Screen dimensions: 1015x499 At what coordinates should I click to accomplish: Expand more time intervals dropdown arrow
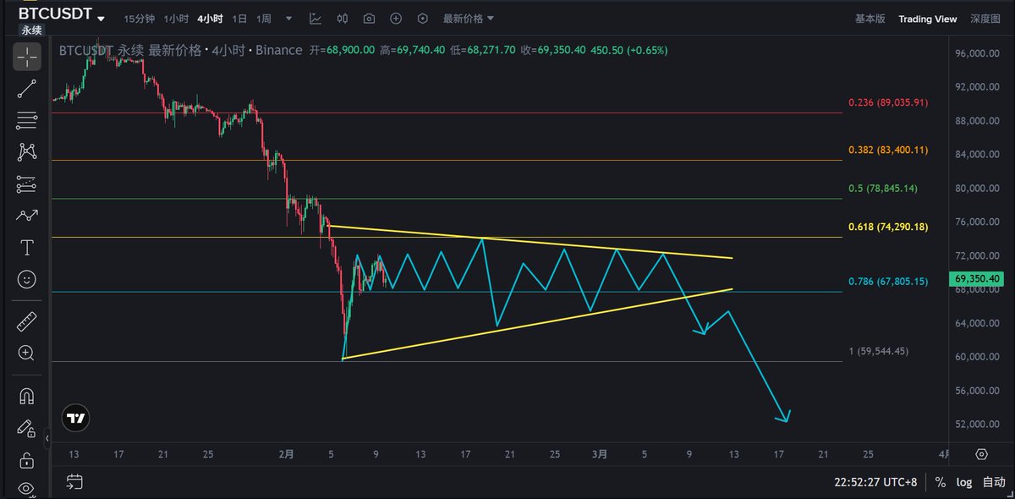click(x=289, y=18)
